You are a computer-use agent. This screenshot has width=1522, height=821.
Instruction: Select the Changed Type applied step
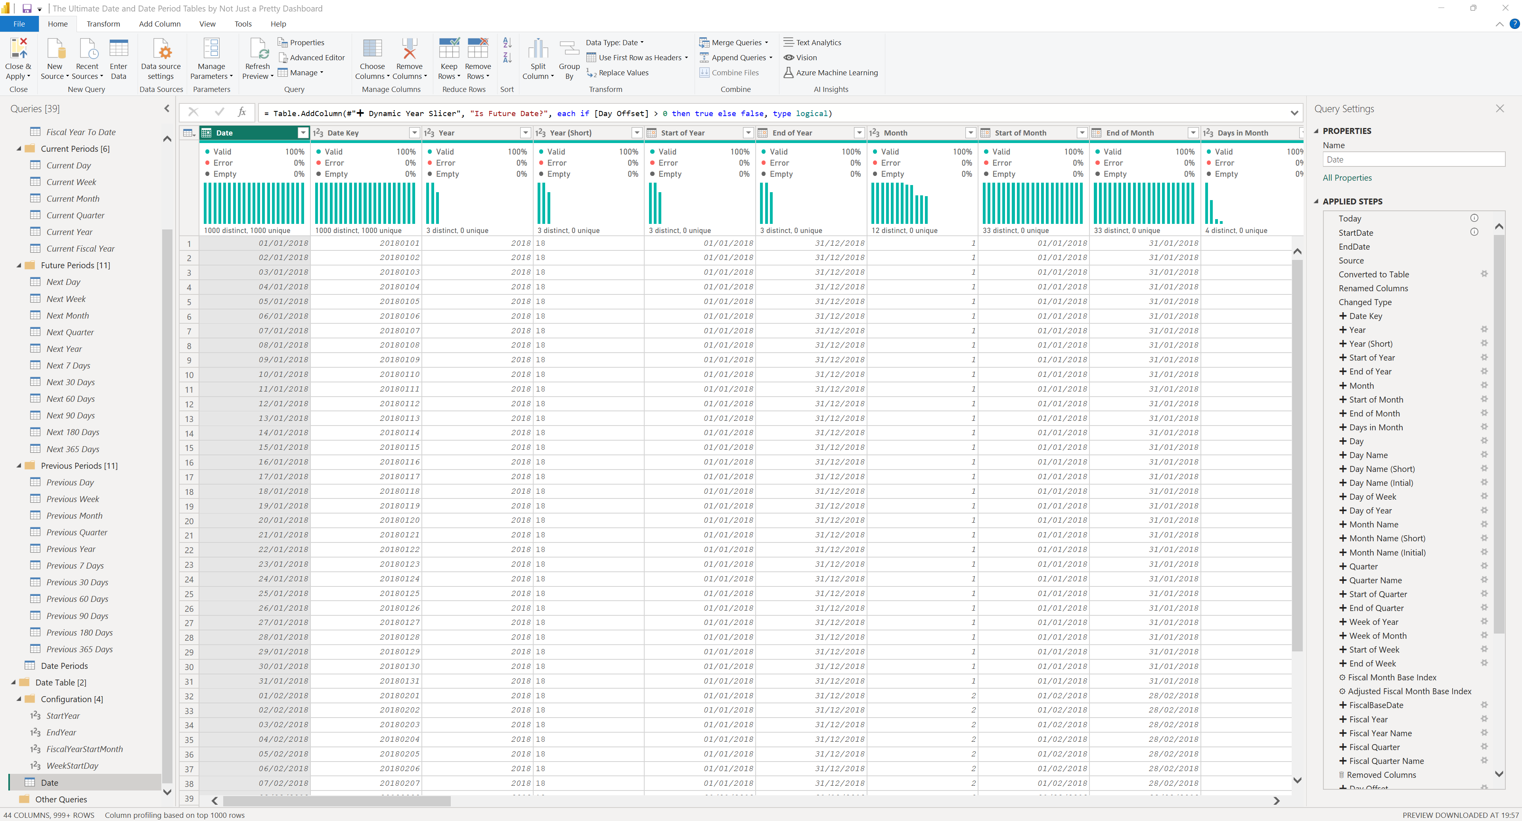1365,302
